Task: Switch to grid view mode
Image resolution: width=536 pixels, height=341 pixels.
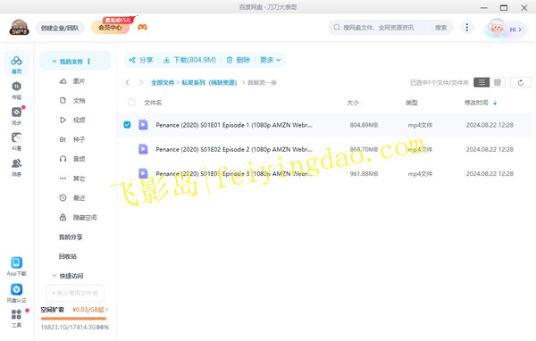Action: [498, 82]
